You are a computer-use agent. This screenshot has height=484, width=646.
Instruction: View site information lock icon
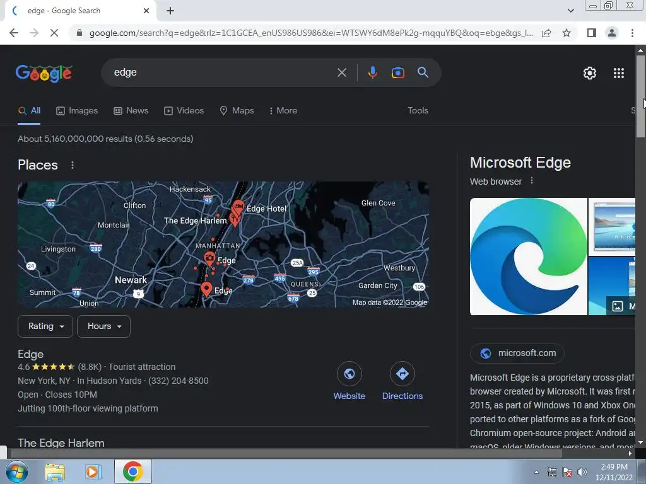click(79, 33)
